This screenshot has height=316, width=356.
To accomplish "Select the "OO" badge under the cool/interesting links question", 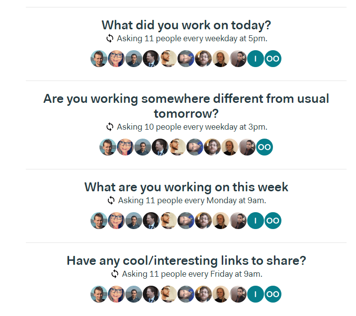I will click(273, 294).
